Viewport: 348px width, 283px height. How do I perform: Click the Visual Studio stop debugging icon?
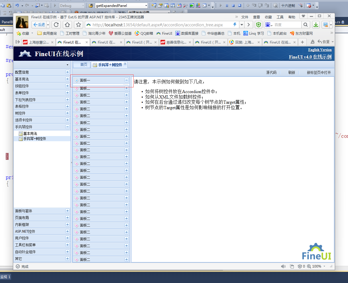tap(233, 5)
